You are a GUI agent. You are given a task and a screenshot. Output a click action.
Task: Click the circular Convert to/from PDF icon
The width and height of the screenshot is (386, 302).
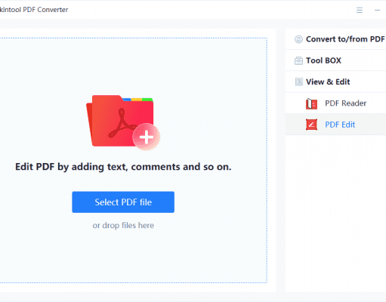[x=298, y=39]
